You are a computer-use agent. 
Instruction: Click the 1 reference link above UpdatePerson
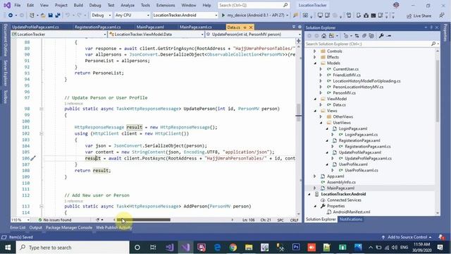pos(73,104)
